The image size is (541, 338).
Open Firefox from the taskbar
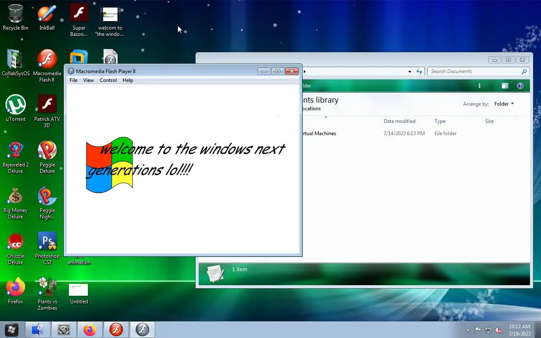(x=90, y=330)
